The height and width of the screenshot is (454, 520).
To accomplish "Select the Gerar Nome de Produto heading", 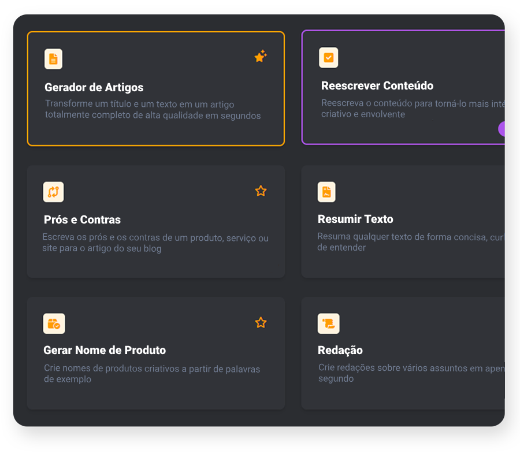I will pyautogui.click(x=105, y=351).
